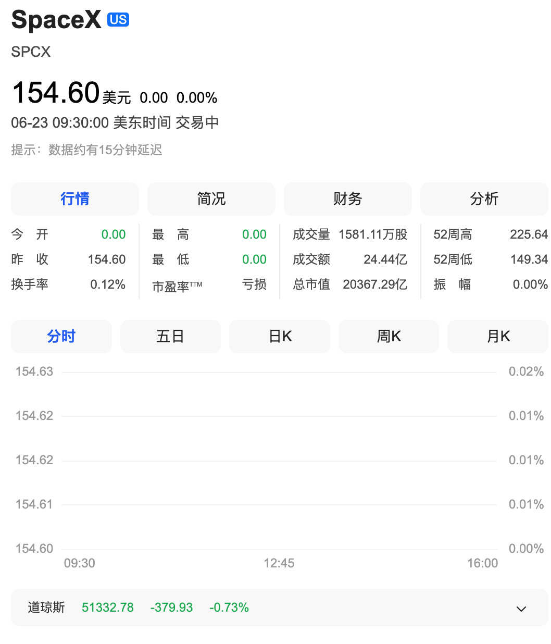This screenshot has height=644, width=551.
Task: Click the 16:00 time axis label
Action: point(483,563)
